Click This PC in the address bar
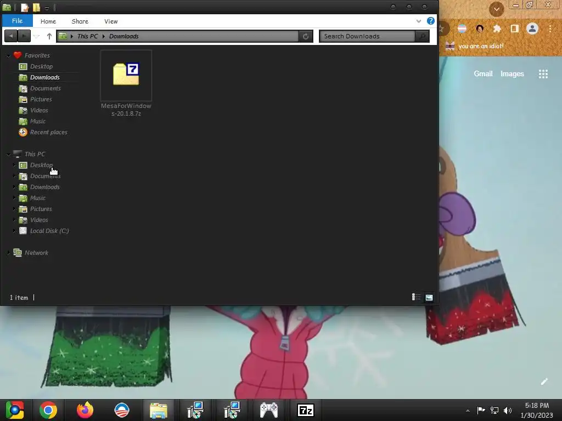562x421 pixels. 87,36
